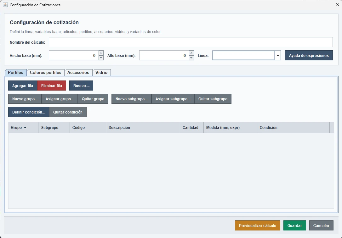Open Definir condición... dialog
Image resolution: width=342 pixels, height=238 pixels.
29,112
